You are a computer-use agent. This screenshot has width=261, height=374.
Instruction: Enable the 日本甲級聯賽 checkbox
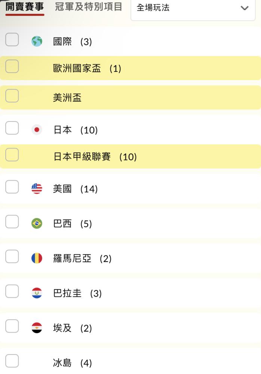tap(12, 154)
